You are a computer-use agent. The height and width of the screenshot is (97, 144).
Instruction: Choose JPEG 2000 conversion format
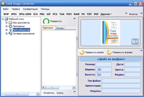25,14
